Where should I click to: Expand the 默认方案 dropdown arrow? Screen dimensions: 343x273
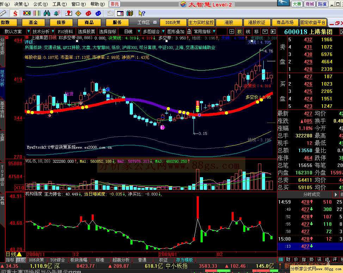(x=28, y=32)
